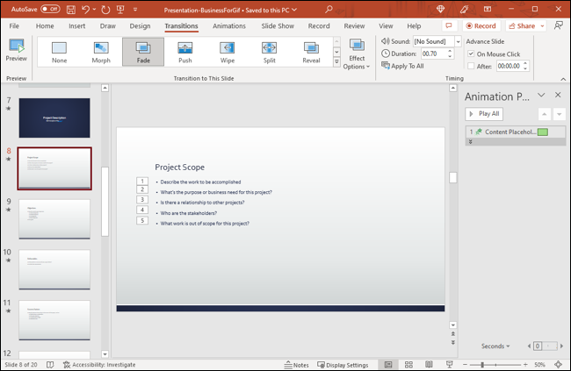Screen dimensions: 571x371
Task: Go to the Slide Show tab
Action: coord(278,25)
